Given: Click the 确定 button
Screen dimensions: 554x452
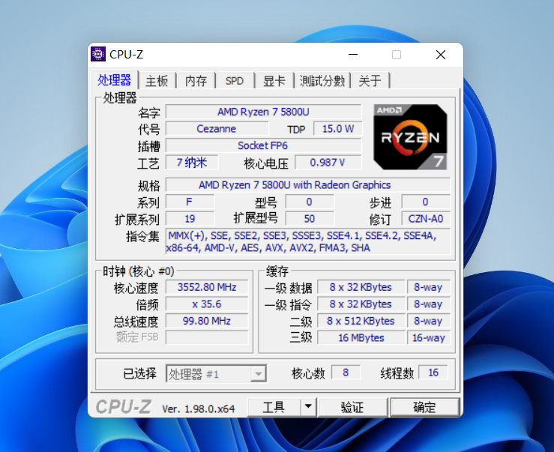Looking at the screenshot, I should point(424,407).
